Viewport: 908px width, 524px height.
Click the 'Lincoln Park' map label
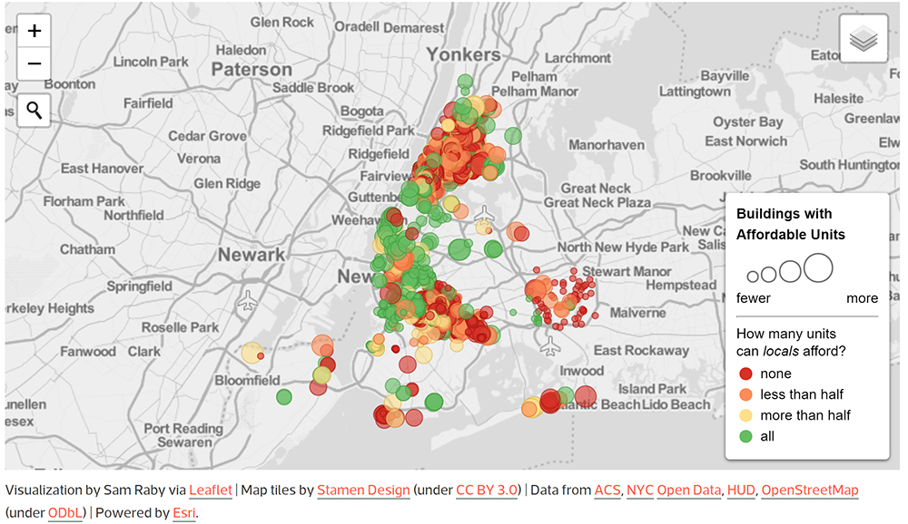tap(151, 62)
